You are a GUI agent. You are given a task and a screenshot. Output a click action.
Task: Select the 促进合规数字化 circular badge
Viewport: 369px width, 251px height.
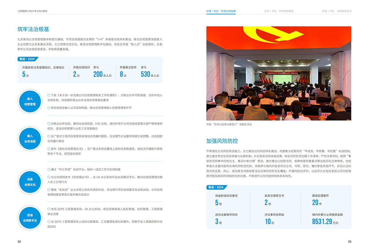point(30,217)
